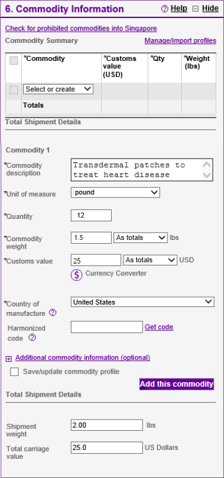224x478 pixels.
Task: Click plus icon beside Additional commodity information
Action: click(9, 359)
